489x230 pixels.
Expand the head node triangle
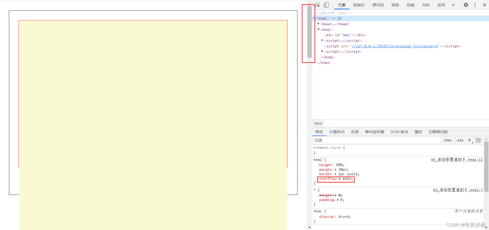click(x=318, y=24)
